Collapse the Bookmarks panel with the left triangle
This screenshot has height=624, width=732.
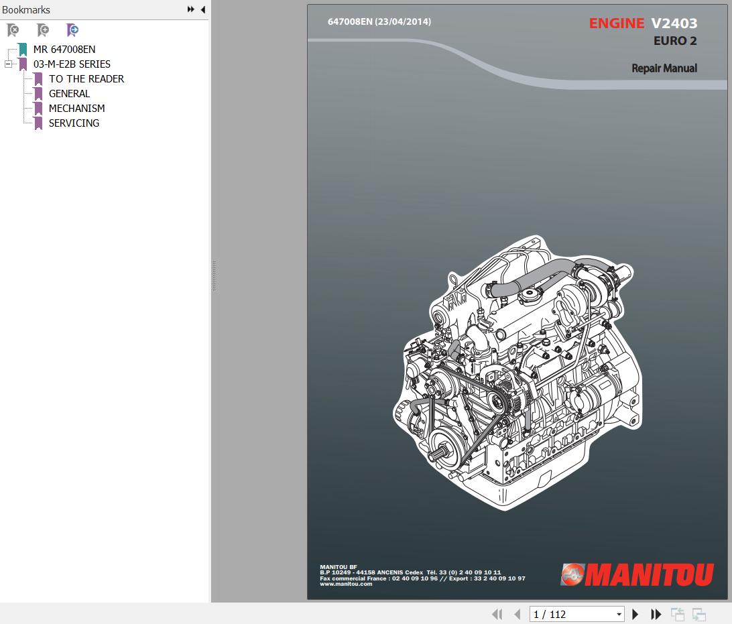coord(203,9)
